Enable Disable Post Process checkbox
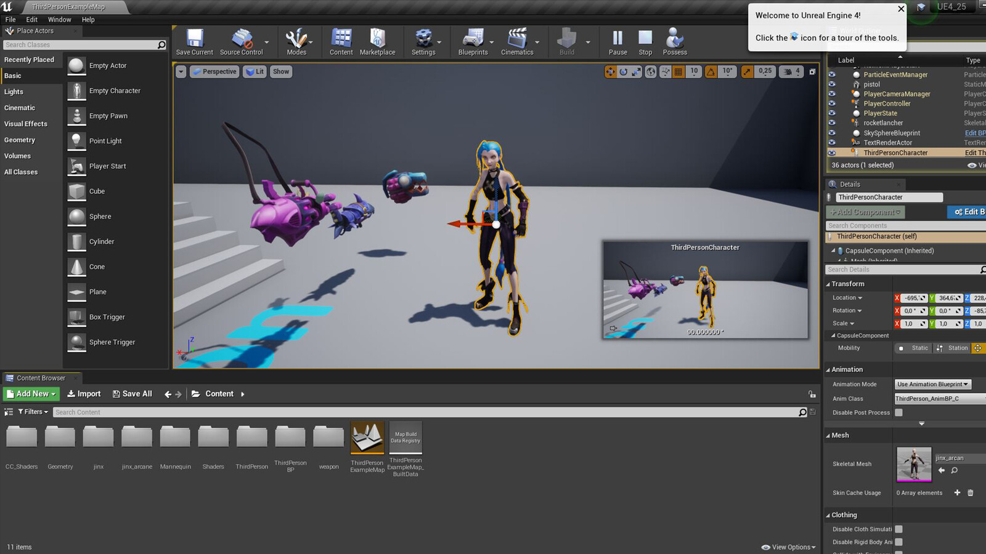The width and height of the screenshot is (986, 554). click(x=898, y=412)
